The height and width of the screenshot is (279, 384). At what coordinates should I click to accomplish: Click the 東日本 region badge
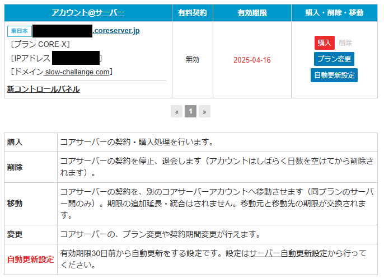19,31
